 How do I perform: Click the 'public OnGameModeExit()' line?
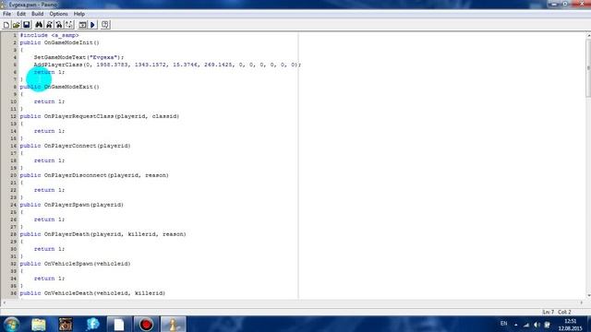[59, 87]
